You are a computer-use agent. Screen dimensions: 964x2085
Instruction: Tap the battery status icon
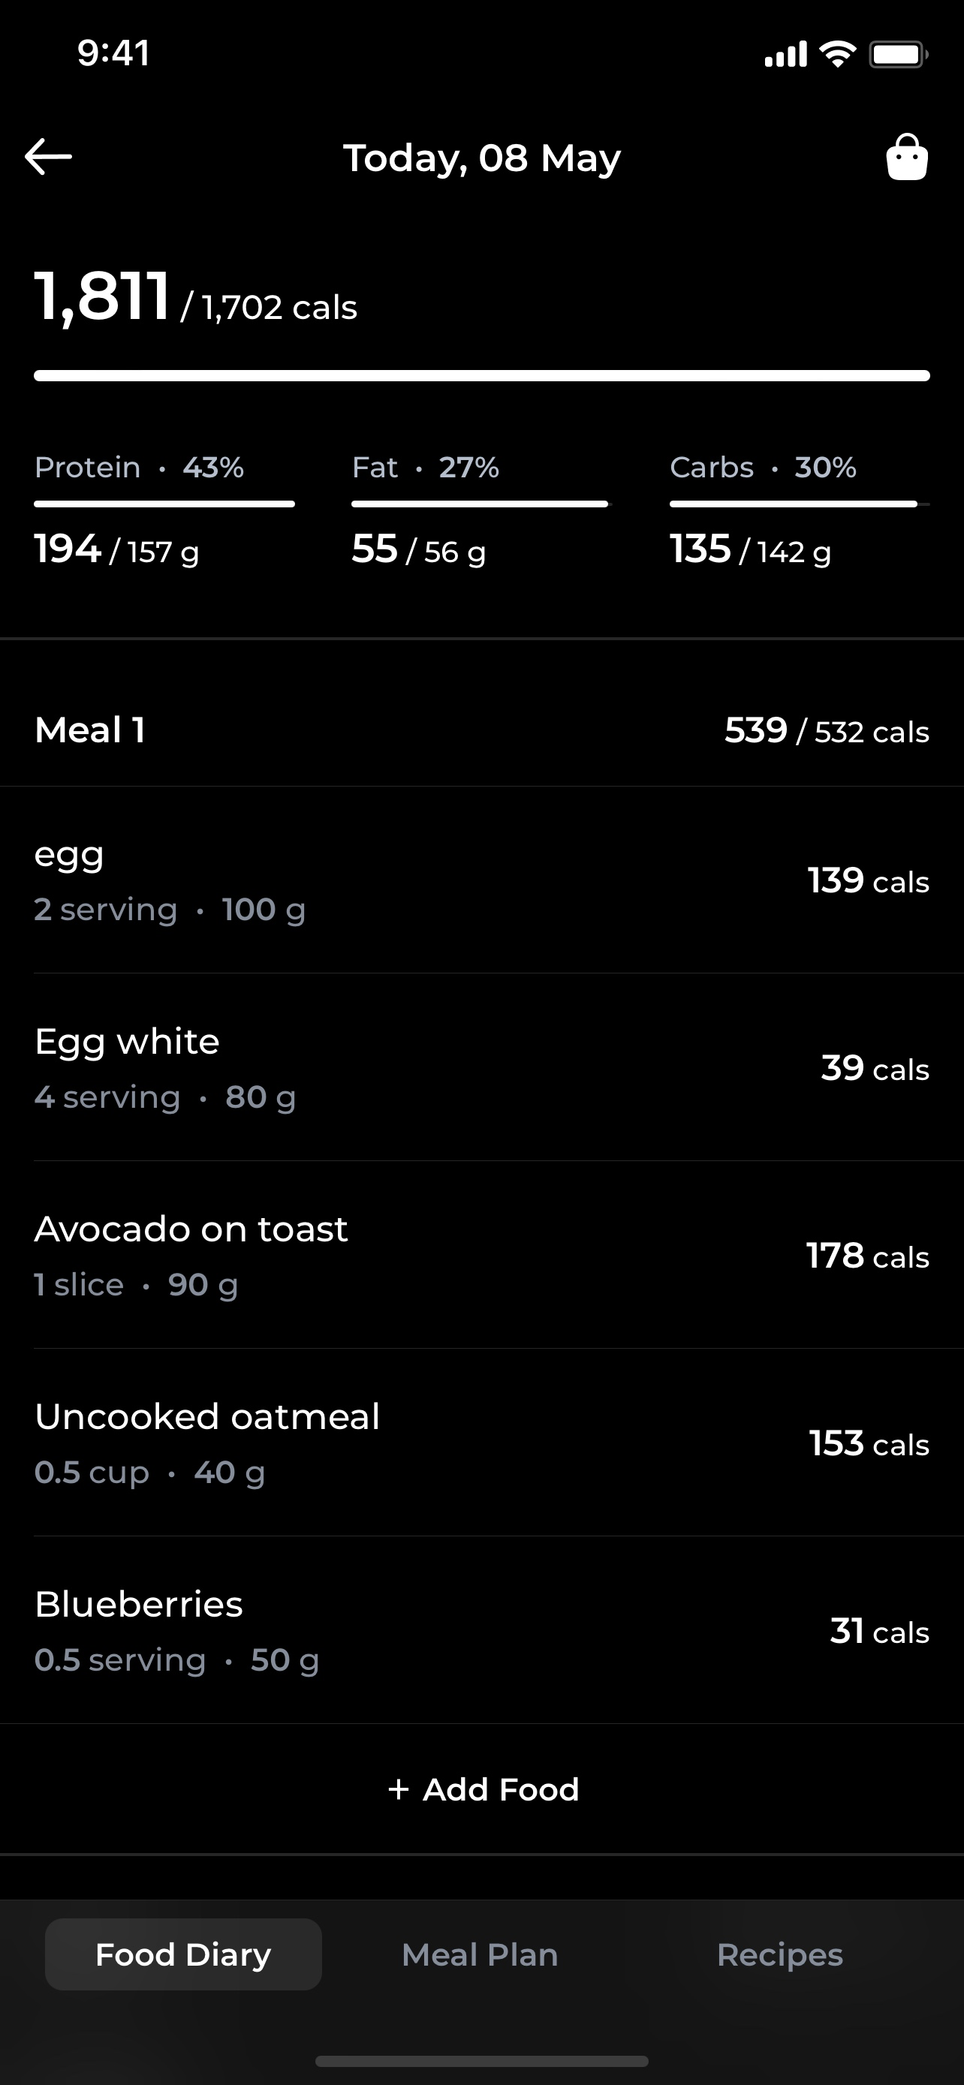click(899, 54)
